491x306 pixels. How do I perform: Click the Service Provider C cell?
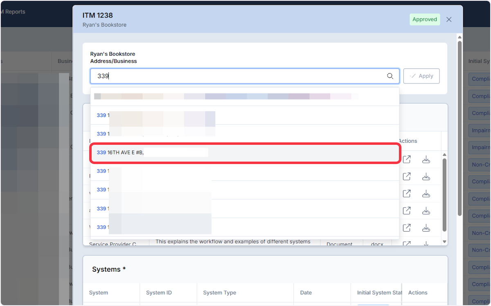click(113, 244)
